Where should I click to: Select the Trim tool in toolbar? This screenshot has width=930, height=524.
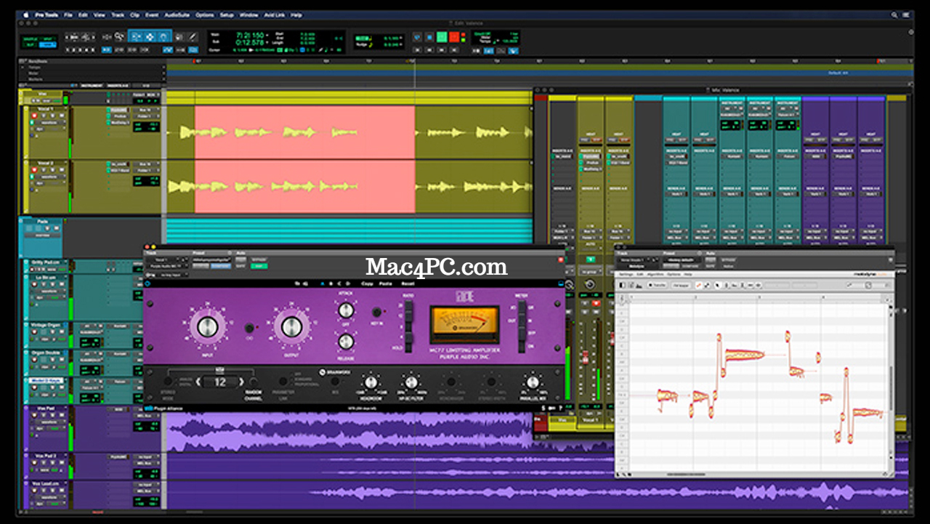pos(136,36)
